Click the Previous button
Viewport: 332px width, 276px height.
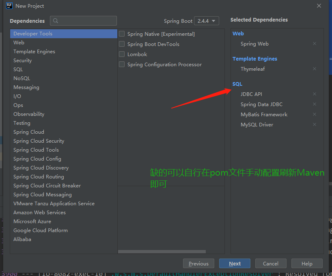click(x=198, y=263)
